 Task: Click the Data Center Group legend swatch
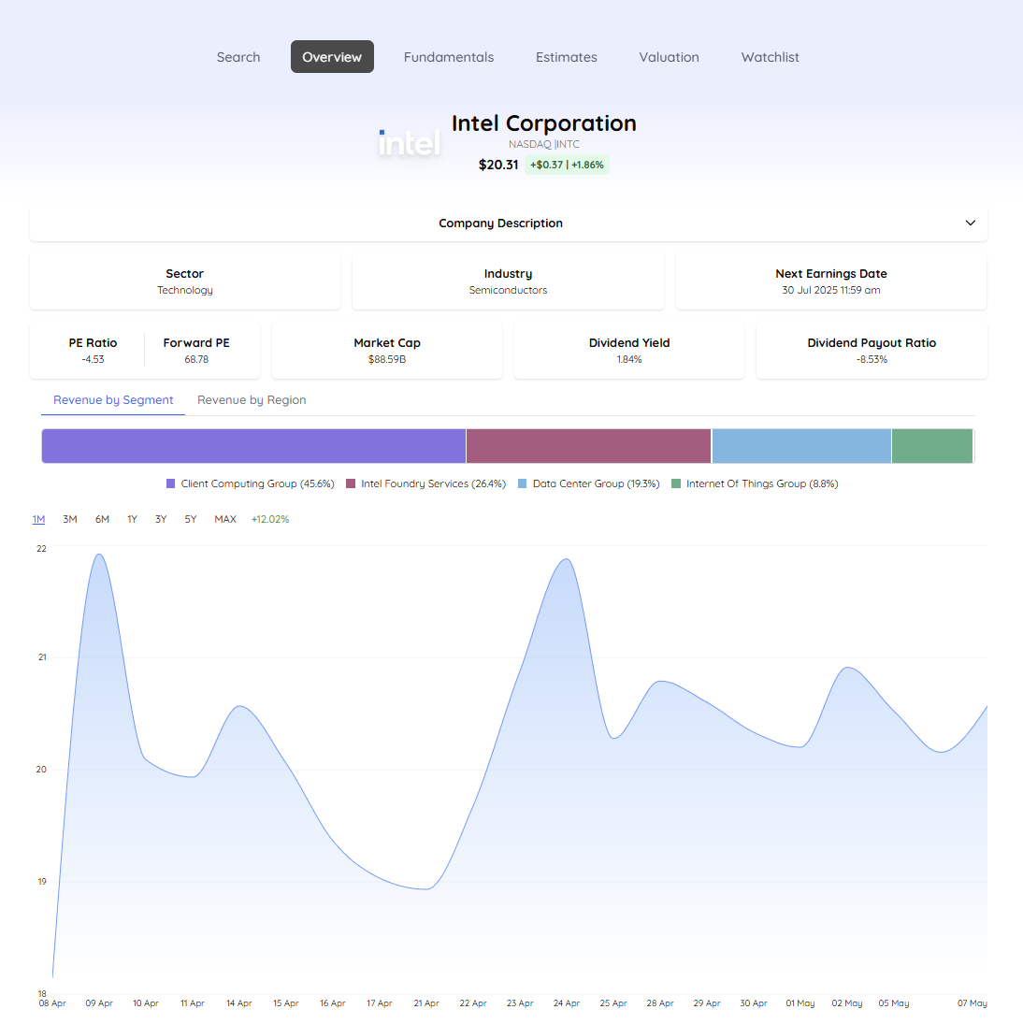pos(523,483)
